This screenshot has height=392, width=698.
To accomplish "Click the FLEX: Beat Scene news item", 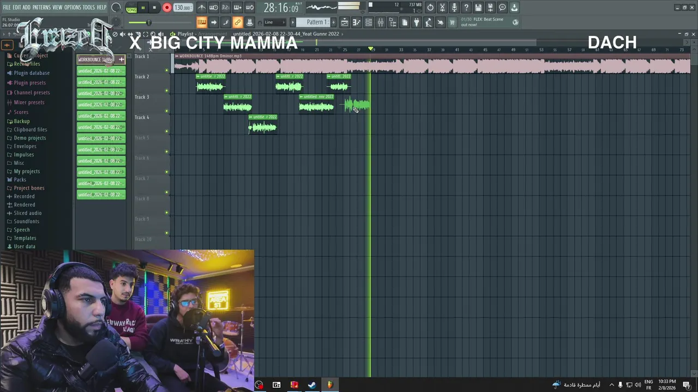I will [490, 22].
